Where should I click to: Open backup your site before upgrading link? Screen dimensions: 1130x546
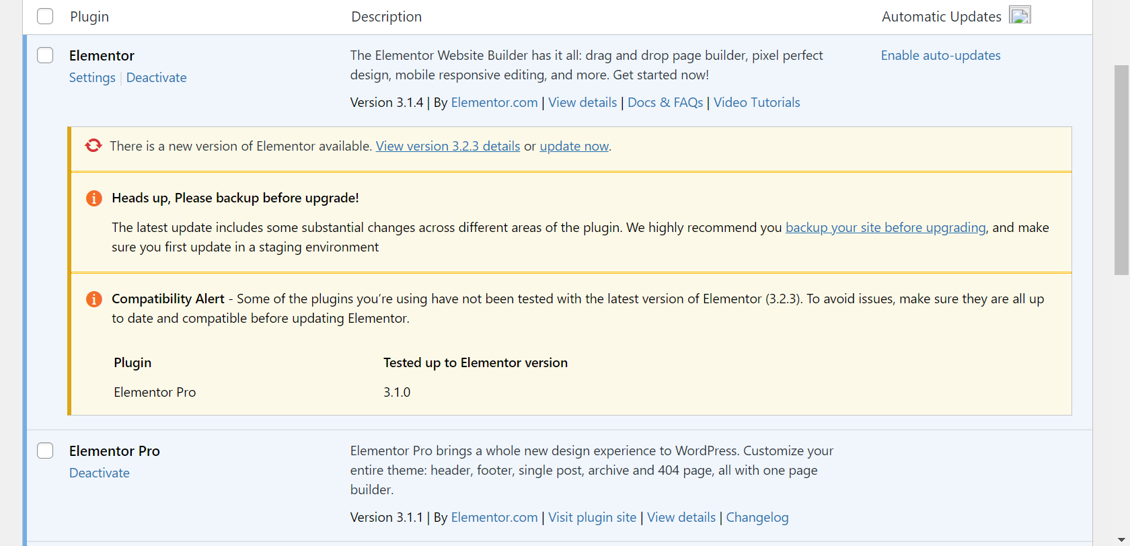pos(885,227)
